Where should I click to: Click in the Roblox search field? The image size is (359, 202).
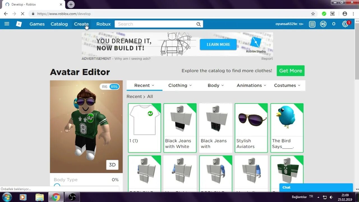pyautogui.click(x=155, y=24)
